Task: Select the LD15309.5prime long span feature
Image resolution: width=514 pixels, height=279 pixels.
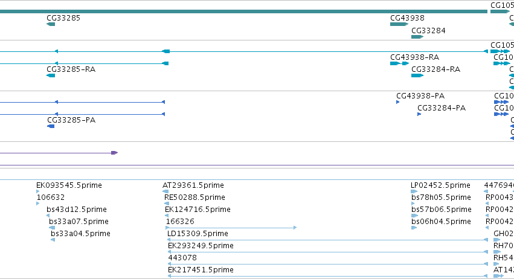Action: (327, 240)
